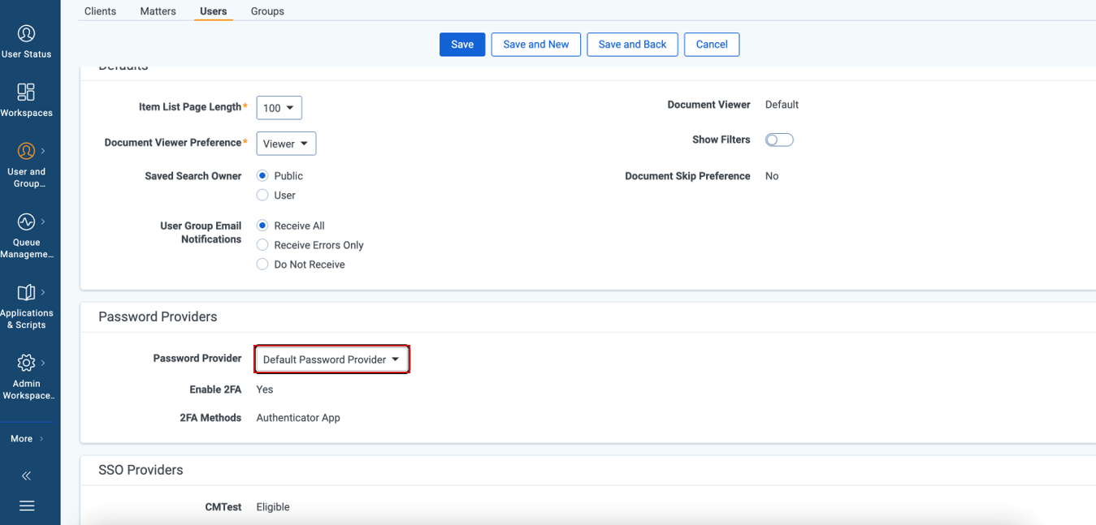Click the Enable 2FA value 'Yes'

coord(265,389)
